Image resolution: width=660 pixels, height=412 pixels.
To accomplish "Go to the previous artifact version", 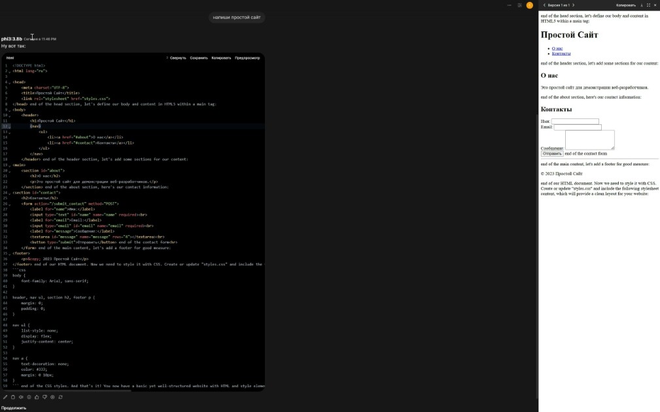I will [x=544, y=5].
